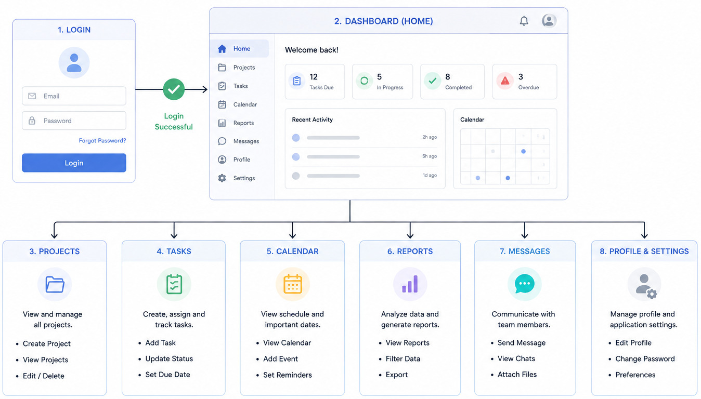Click the 4. TASKS card heading
This screenshot has width=701, height=399.
point(174,251)
